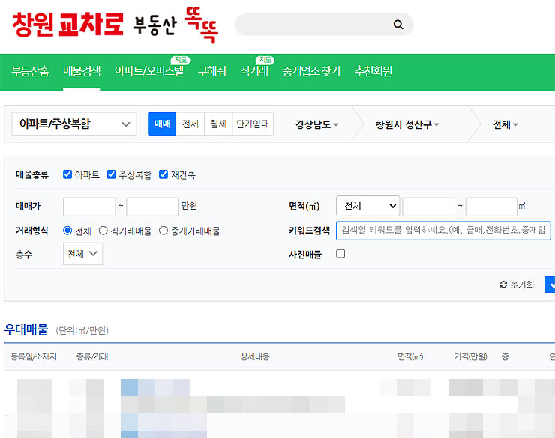555x438 pixels.
Task: Enable the 사진매물 checkbox
Action: 340,254
